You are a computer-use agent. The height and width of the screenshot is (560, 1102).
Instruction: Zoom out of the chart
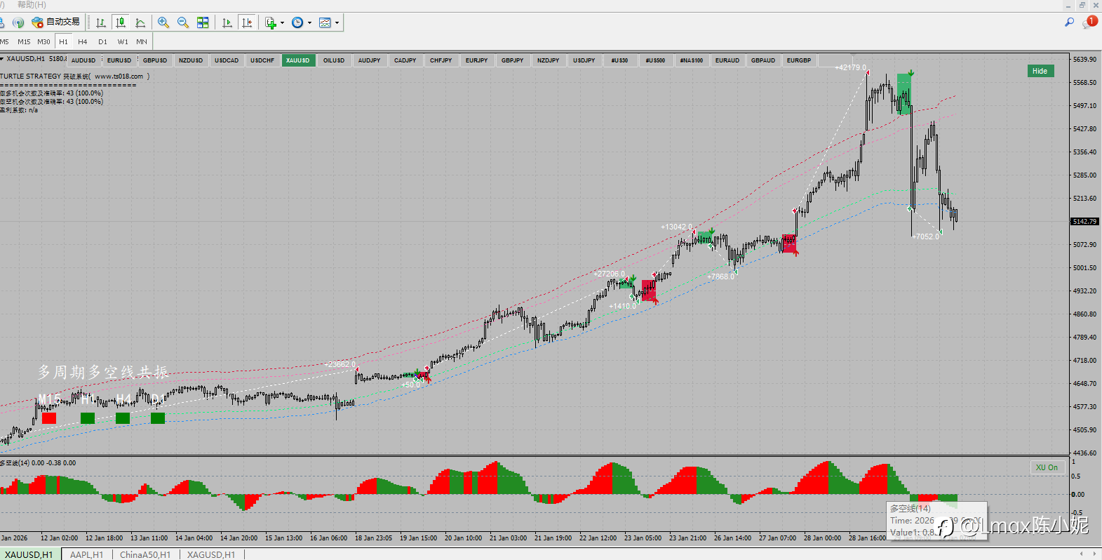pyautogui.click(x=183, y=22)
